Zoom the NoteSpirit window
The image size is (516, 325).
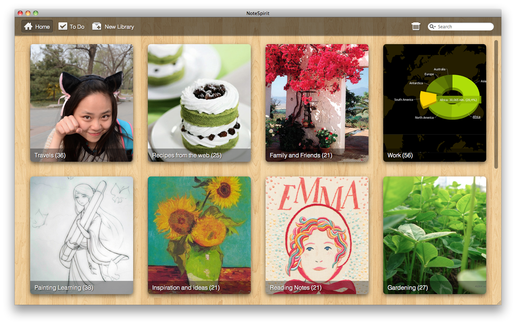36,13
